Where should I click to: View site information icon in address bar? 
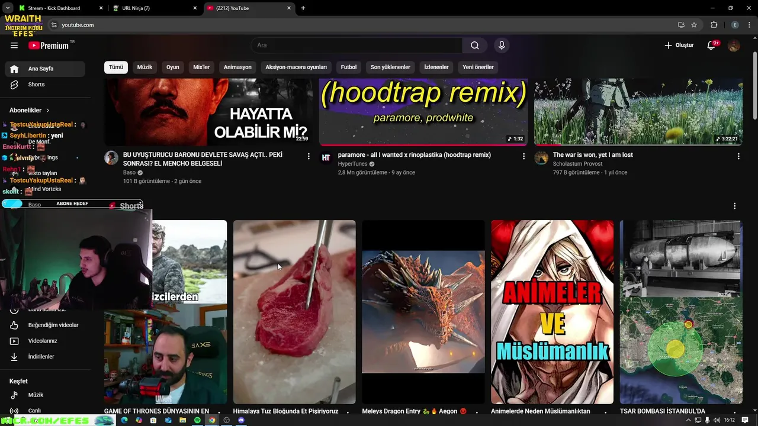(54, 25)
